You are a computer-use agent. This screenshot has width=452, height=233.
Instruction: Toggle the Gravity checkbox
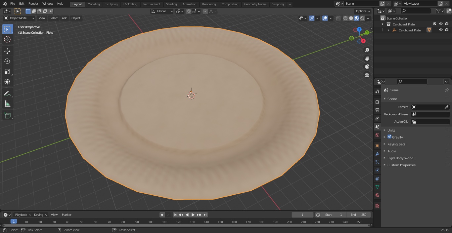point(389,137)
